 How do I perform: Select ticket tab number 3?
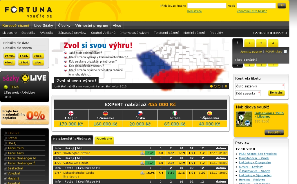[x=261, y=43]
